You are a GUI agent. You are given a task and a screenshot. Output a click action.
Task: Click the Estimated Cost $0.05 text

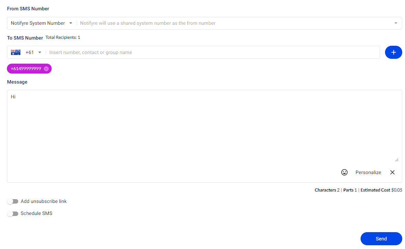point(381,190)
